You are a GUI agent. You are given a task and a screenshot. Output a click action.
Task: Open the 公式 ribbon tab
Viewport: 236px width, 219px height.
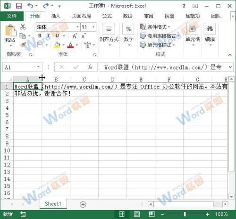click(x=107, y=16)
